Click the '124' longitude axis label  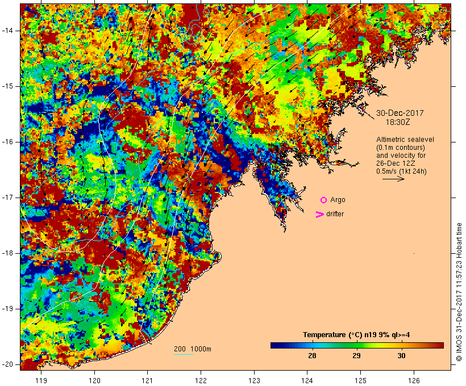[307, 380]
